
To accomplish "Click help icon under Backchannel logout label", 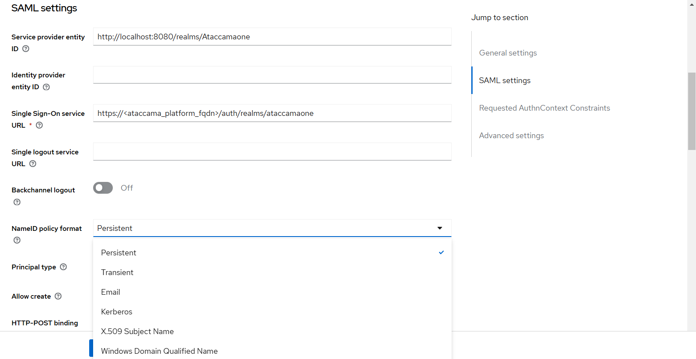I will click(x=17, y=202).
